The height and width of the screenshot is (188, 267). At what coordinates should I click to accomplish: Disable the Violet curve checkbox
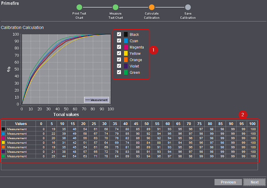pos(119,66)
